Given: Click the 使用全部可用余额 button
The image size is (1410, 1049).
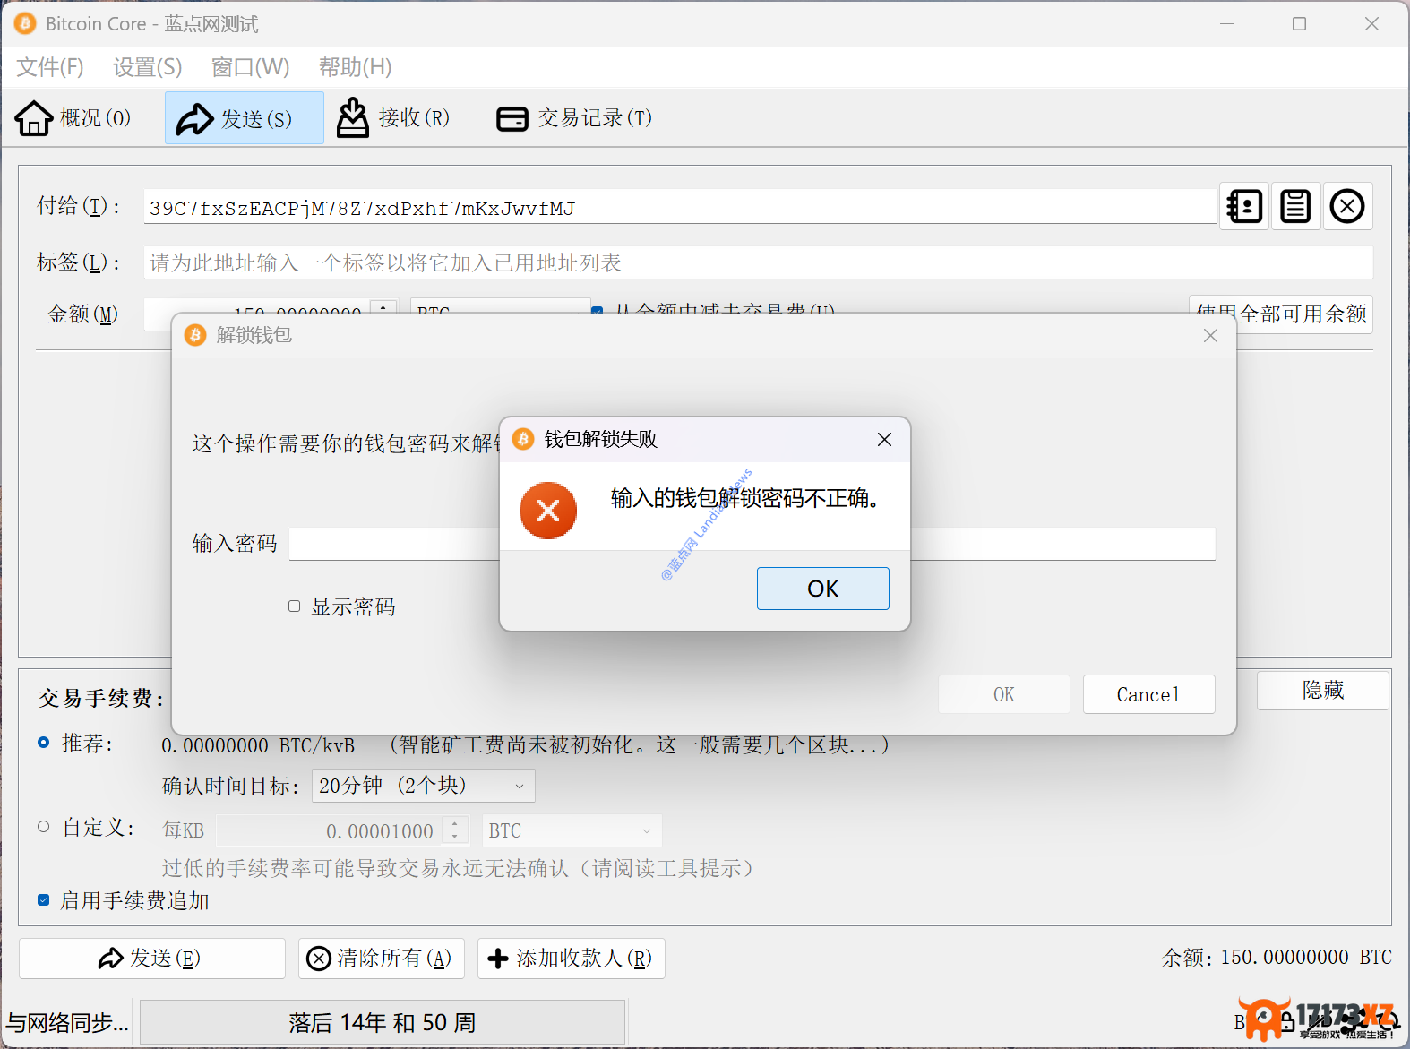Looking at the screenshot, I should tap(1281, 314).
